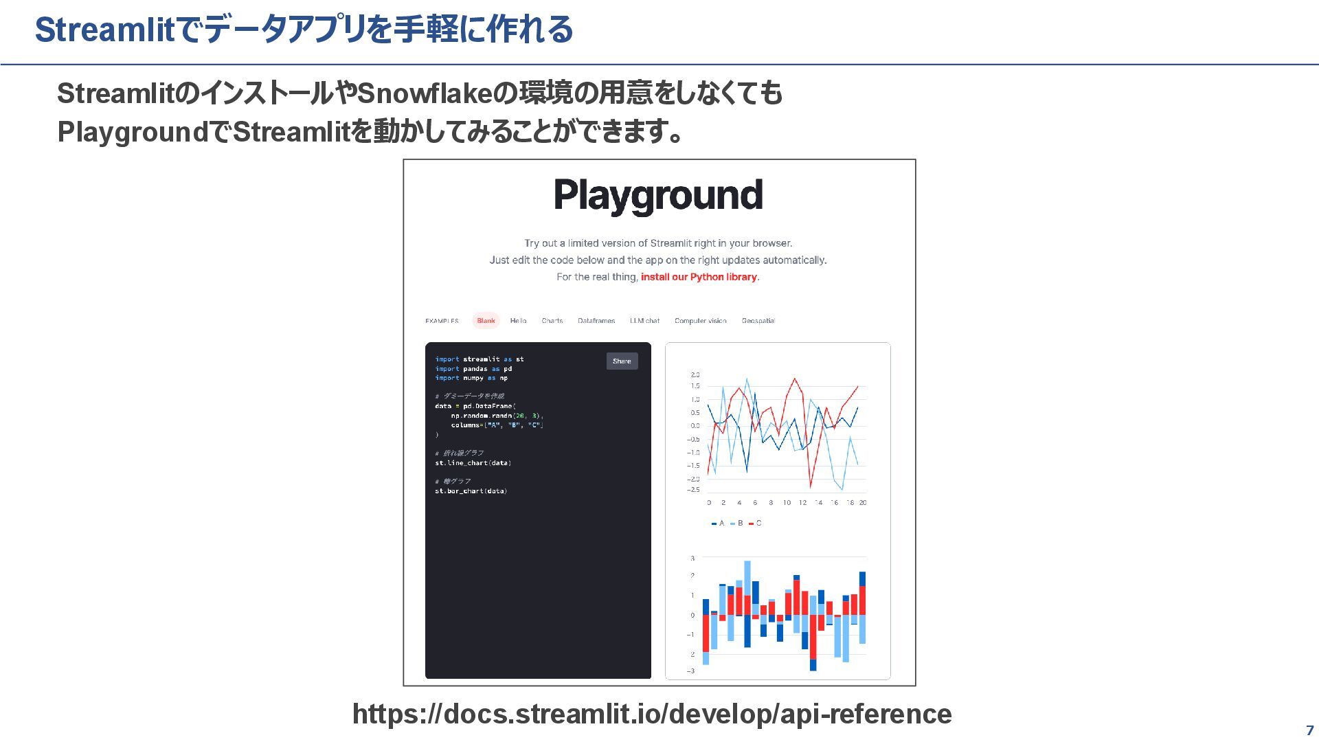Select the Blank example tab

[x=486, y=321]
